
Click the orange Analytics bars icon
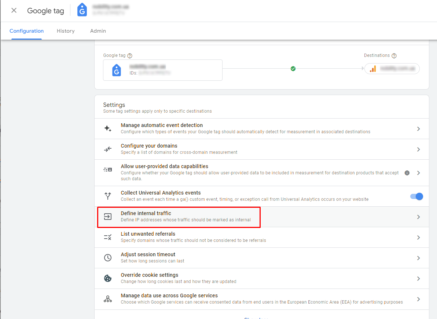(x=373, y=69)
